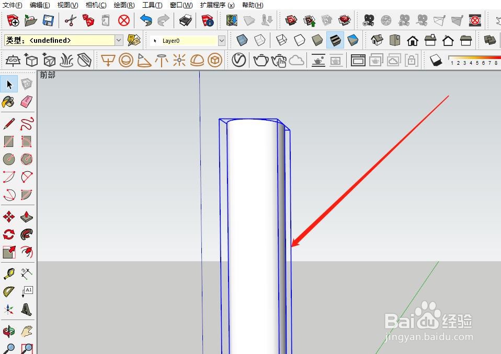Select the Move tool
Image resolution: width=501 pixels, height=354 pixels.
point(9,217)
